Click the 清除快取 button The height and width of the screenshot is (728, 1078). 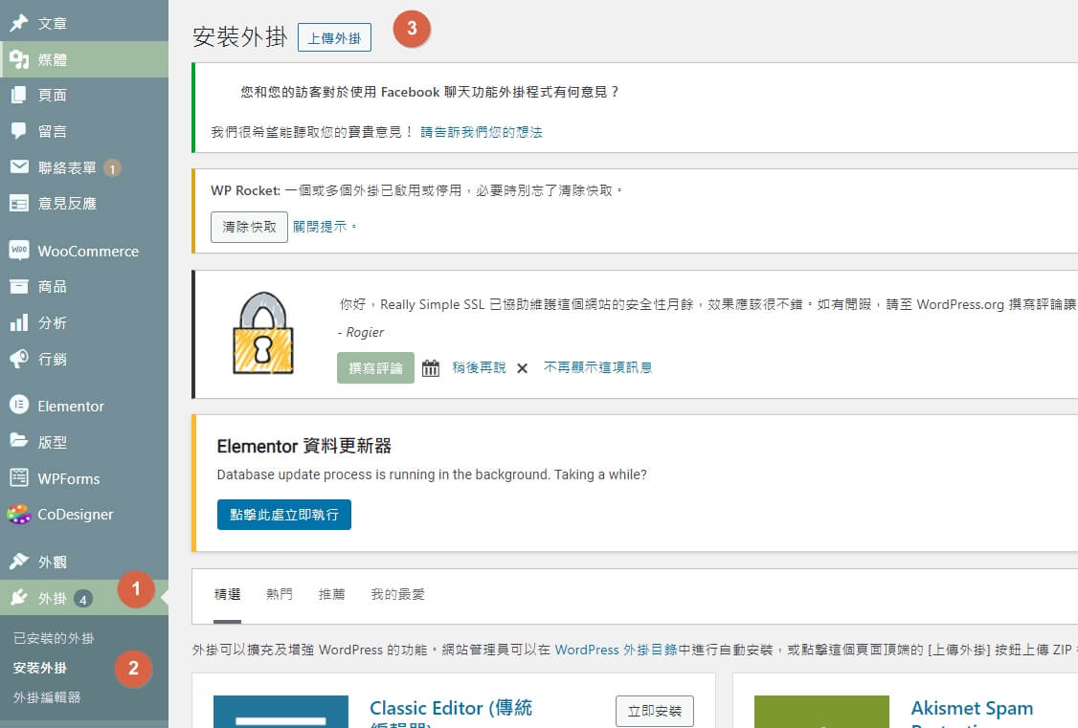(249, 227)
